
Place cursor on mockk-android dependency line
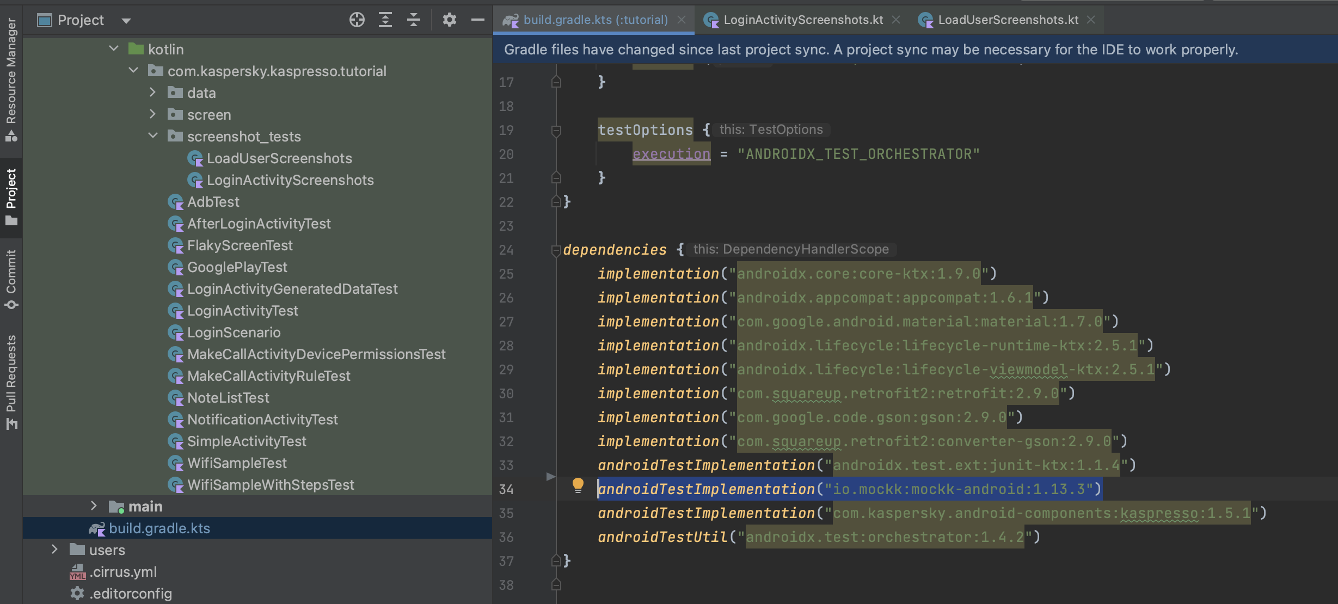(850, 489)
